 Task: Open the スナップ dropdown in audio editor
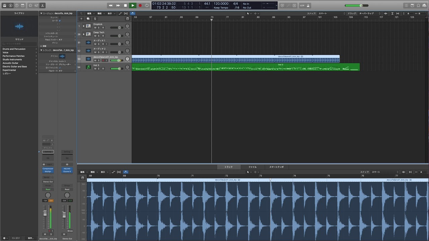(x=385, y=172)
